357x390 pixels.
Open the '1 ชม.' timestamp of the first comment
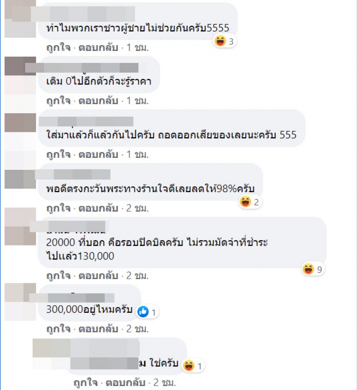pyautogui.click(x=137, y=47)
